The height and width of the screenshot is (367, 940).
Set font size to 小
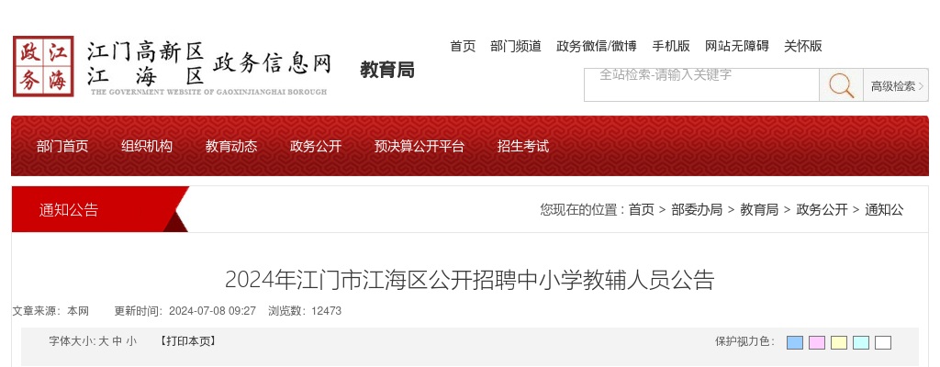pyautogui.click(x=131, y=341)
